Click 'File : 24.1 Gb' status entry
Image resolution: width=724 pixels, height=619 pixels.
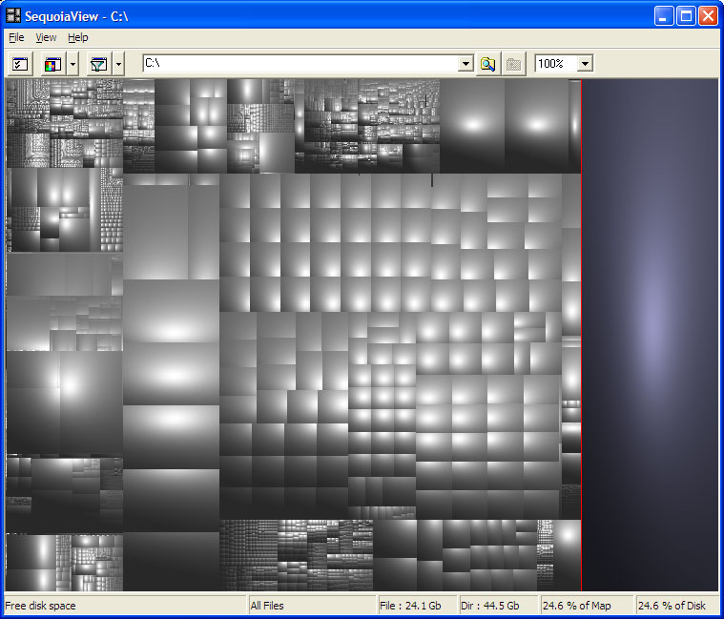pyautogui.click(x=410, y=606)
